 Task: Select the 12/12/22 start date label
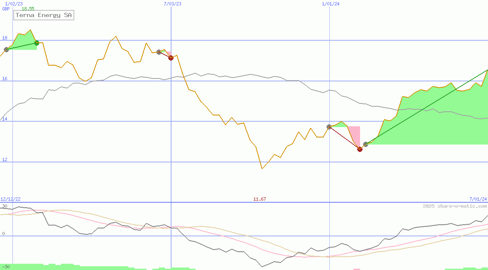10,199
